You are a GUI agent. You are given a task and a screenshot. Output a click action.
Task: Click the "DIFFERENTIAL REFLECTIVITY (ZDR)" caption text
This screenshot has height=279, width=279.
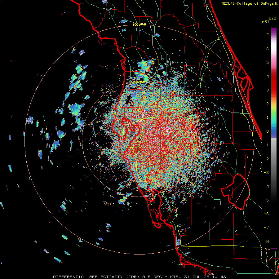click(97, 277)
